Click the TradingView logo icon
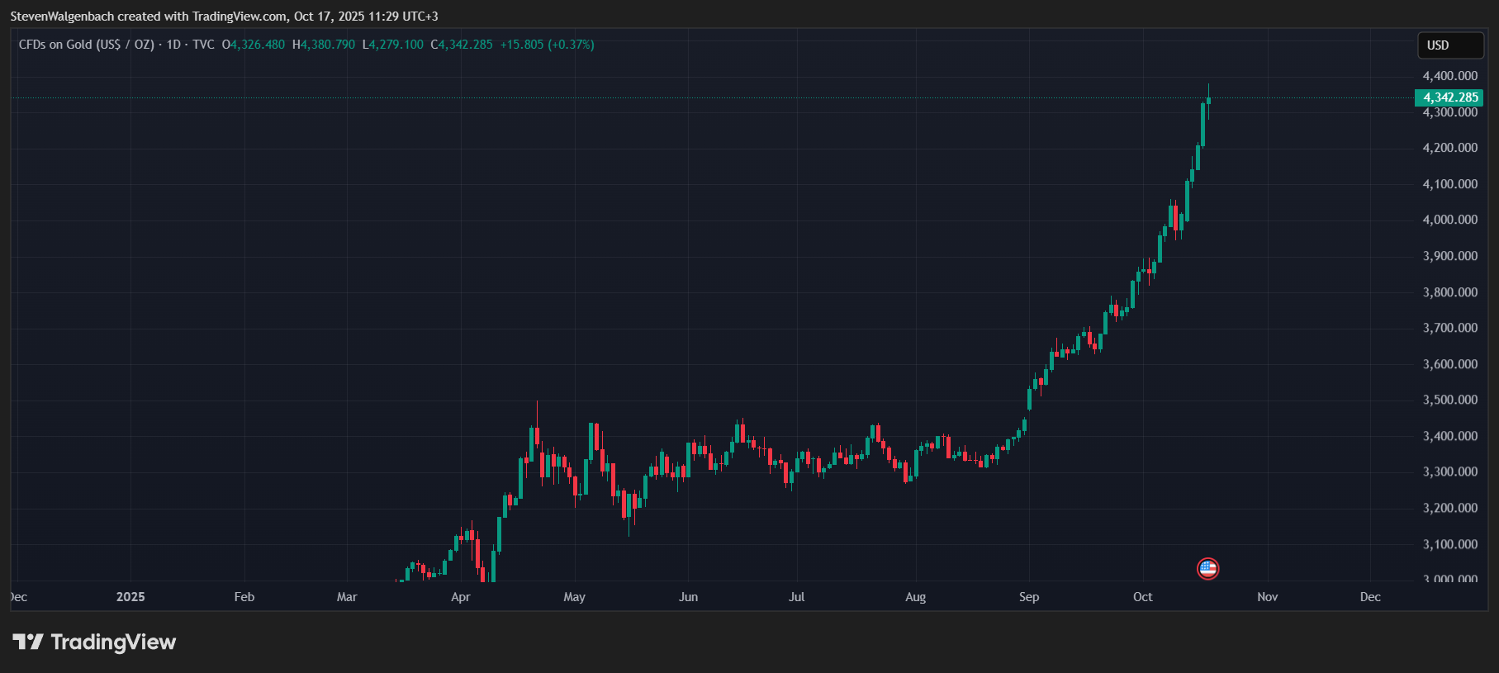Screen dimensions: 1499x673 27,642
